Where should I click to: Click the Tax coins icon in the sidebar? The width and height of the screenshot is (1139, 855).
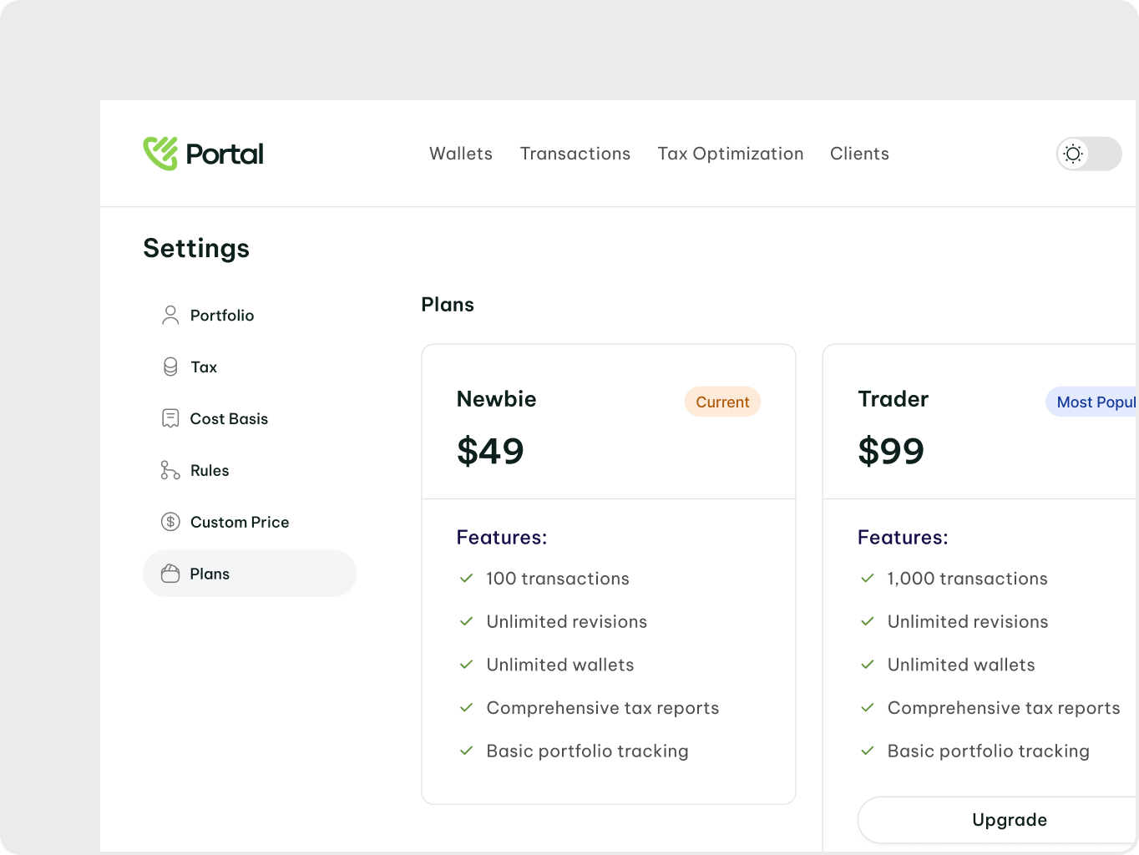point(170,367)
